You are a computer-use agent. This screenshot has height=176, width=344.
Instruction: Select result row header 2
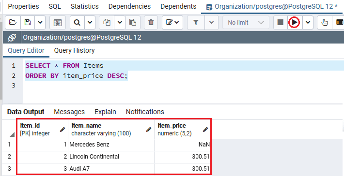[x=9, y=157]
